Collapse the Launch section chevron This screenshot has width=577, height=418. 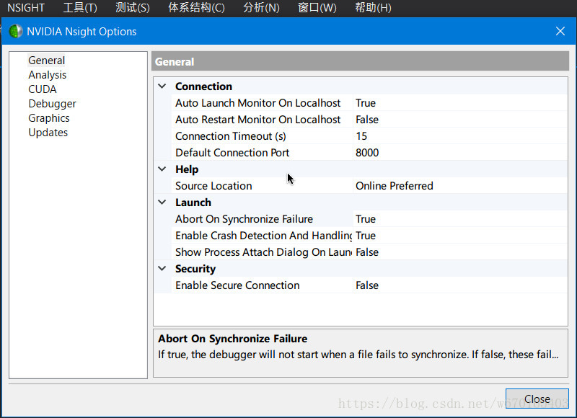click(162, 203)
